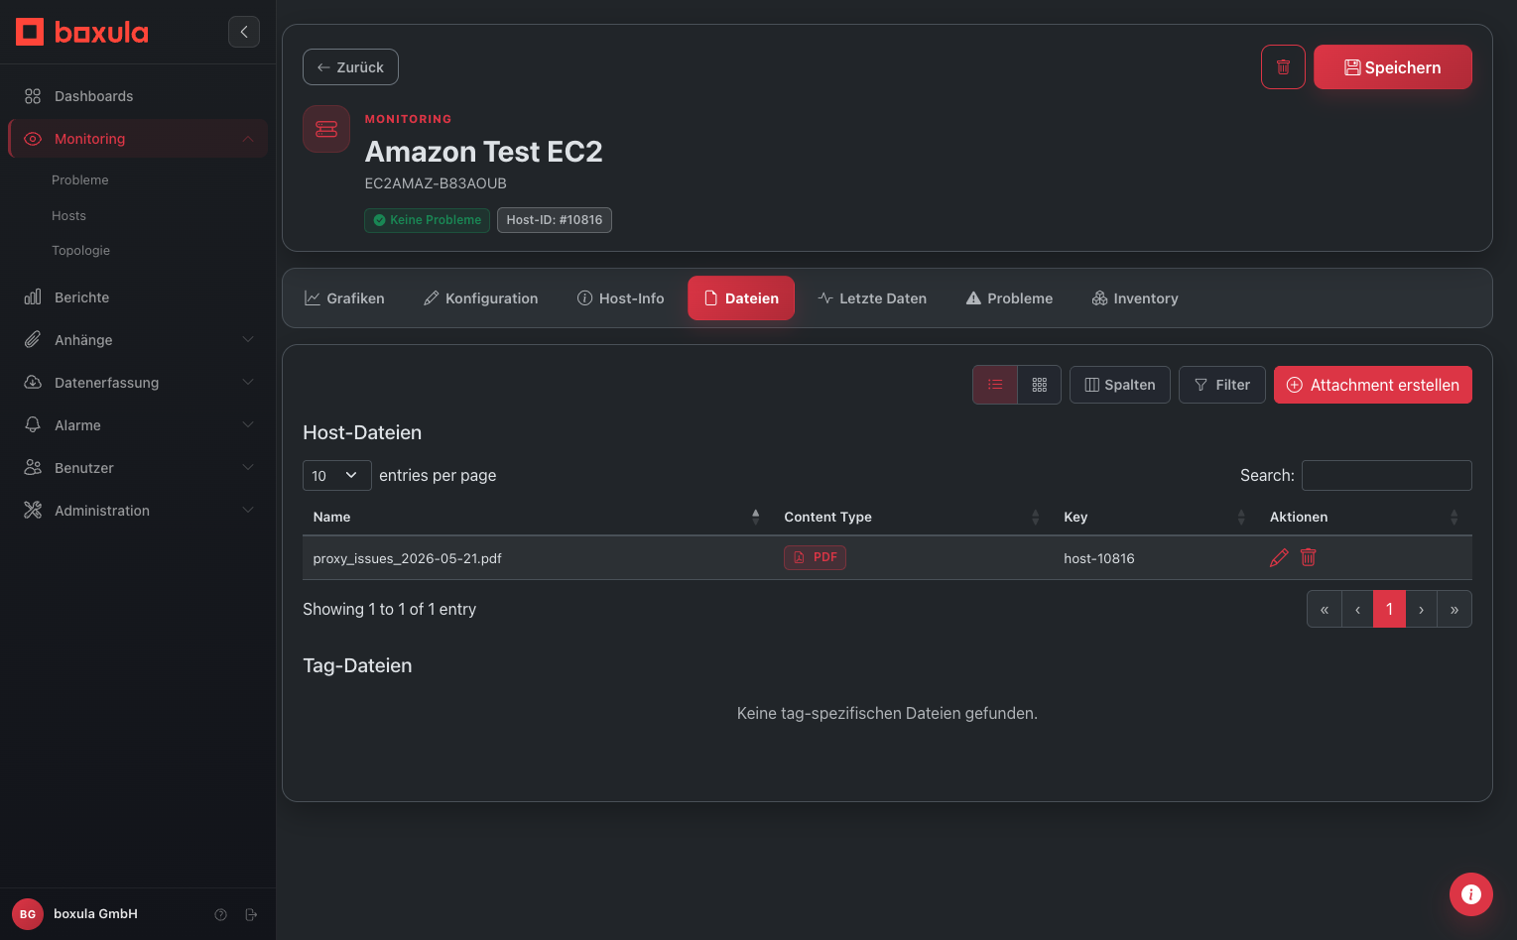Switch to the Letzte Daten tab

(x=872, y=298)
